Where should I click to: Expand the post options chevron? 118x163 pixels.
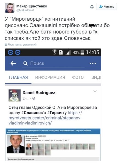95,91
